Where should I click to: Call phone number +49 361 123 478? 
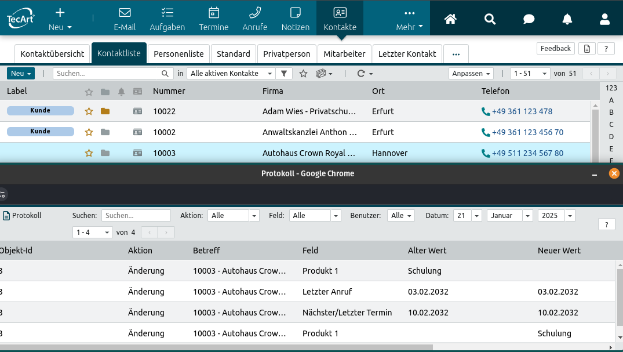pyautogui.click(x=522, y=111)
